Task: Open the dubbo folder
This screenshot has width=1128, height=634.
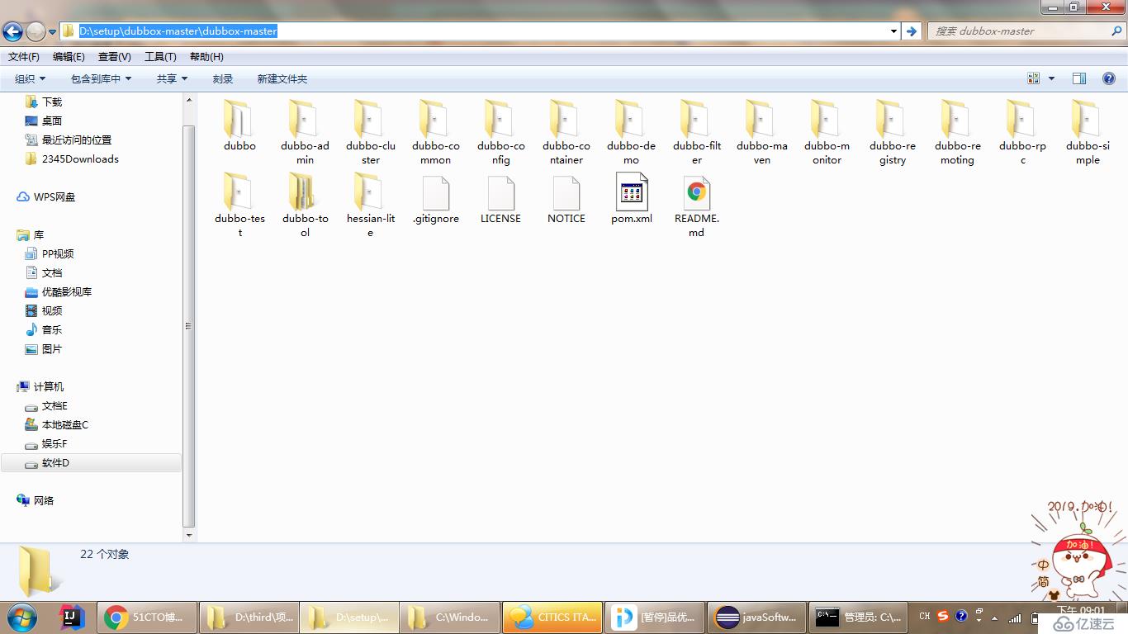Action: 239,125
